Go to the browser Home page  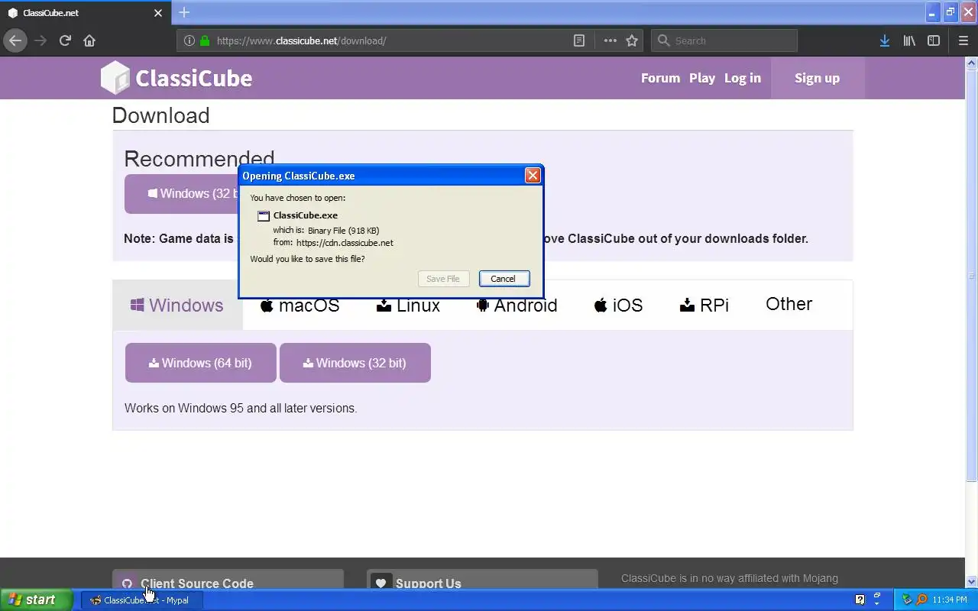89,40
